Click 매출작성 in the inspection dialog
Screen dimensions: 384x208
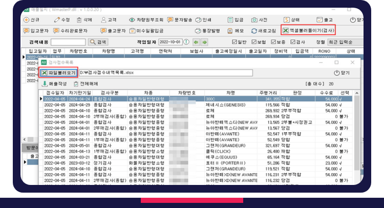click(55, 84)
